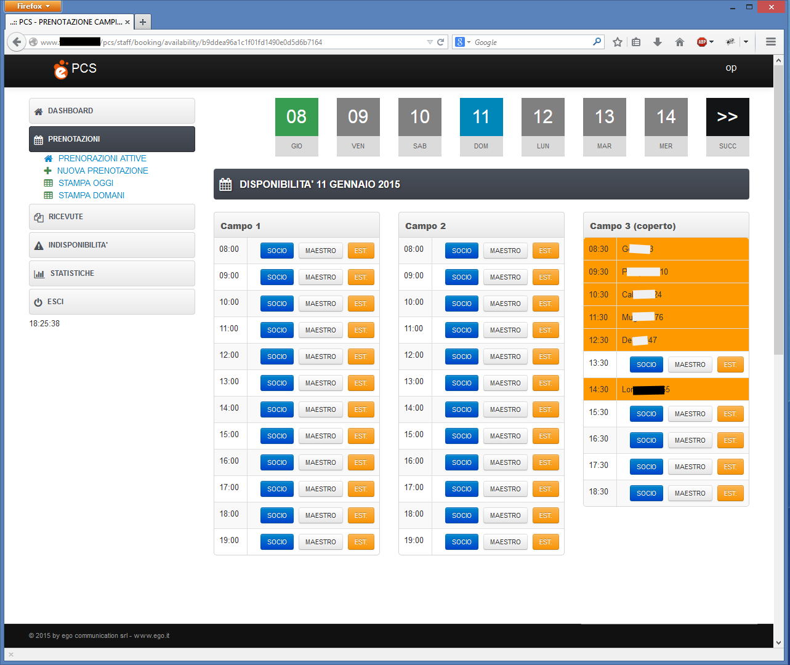
Task: Bookmark this page with star icon
Action: pyautogui.click(x=618, y=42)
